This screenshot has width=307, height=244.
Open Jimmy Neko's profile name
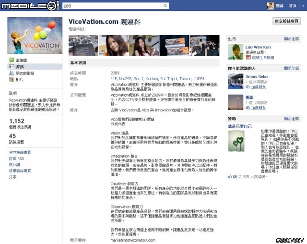[x=257, y=77]
